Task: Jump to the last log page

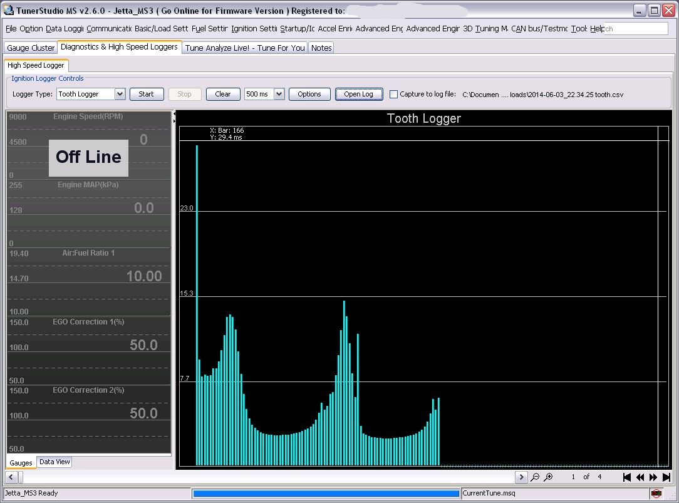Action: [x=666, y=477]
